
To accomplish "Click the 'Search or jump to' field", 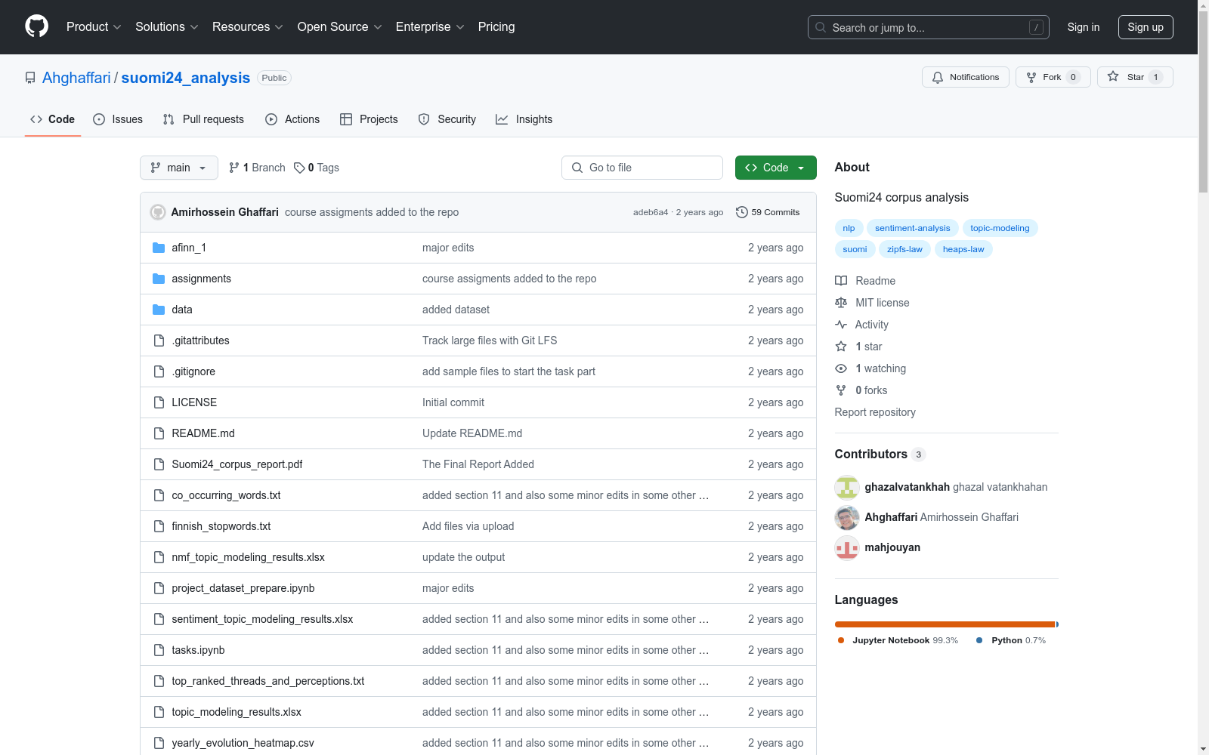I will pyautogui.click(x=929, y=27).
